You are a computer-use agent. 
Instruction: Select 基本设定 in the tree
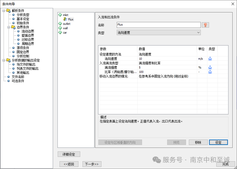pos(23,19)
